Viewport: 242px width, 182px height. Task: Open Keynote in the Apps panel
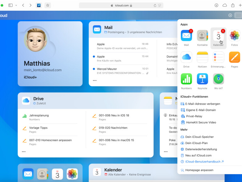(x=202, y=79)
